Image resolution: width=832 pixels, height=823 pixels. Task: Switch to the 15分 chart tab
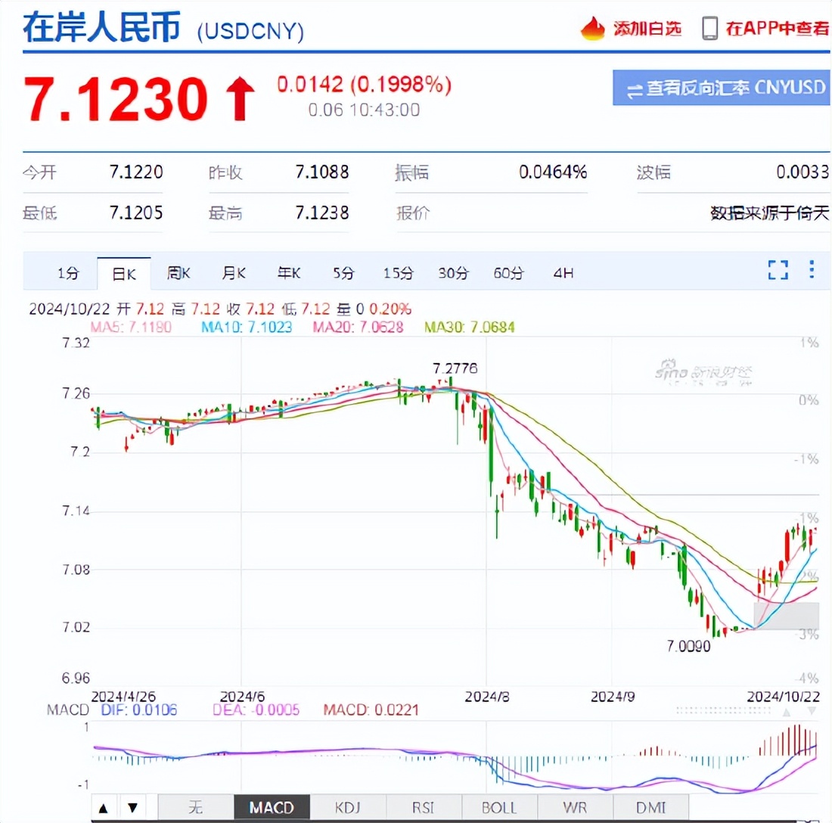pos(399,273)
